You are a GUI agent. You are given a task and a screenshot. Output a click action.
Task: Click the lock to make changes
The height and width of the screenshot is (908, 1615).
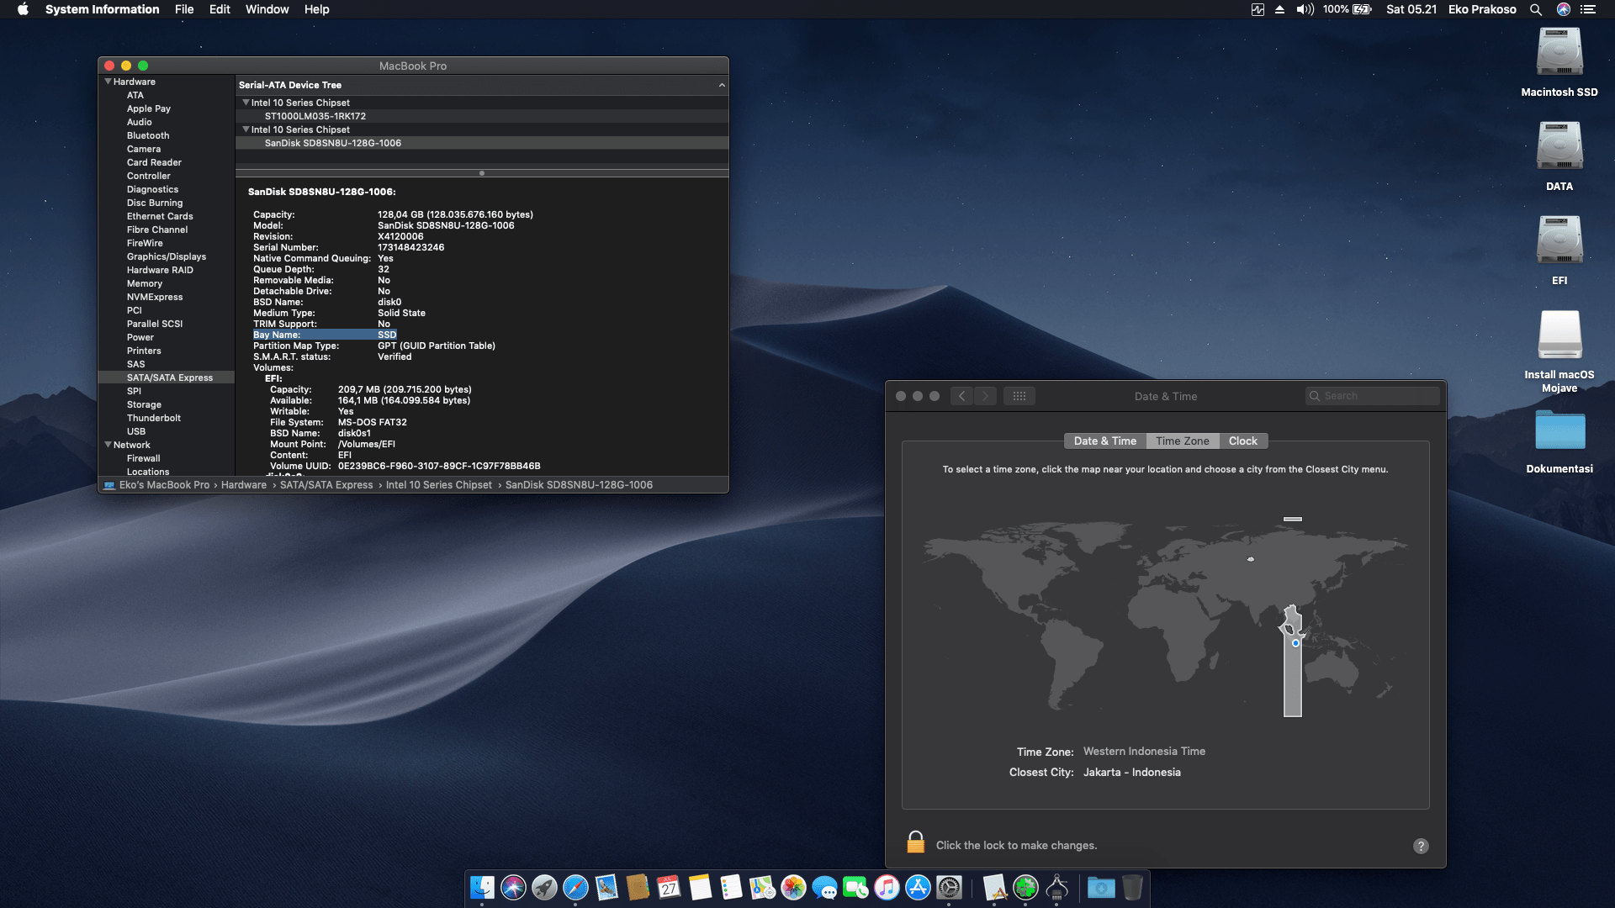(x=916, y=843)
